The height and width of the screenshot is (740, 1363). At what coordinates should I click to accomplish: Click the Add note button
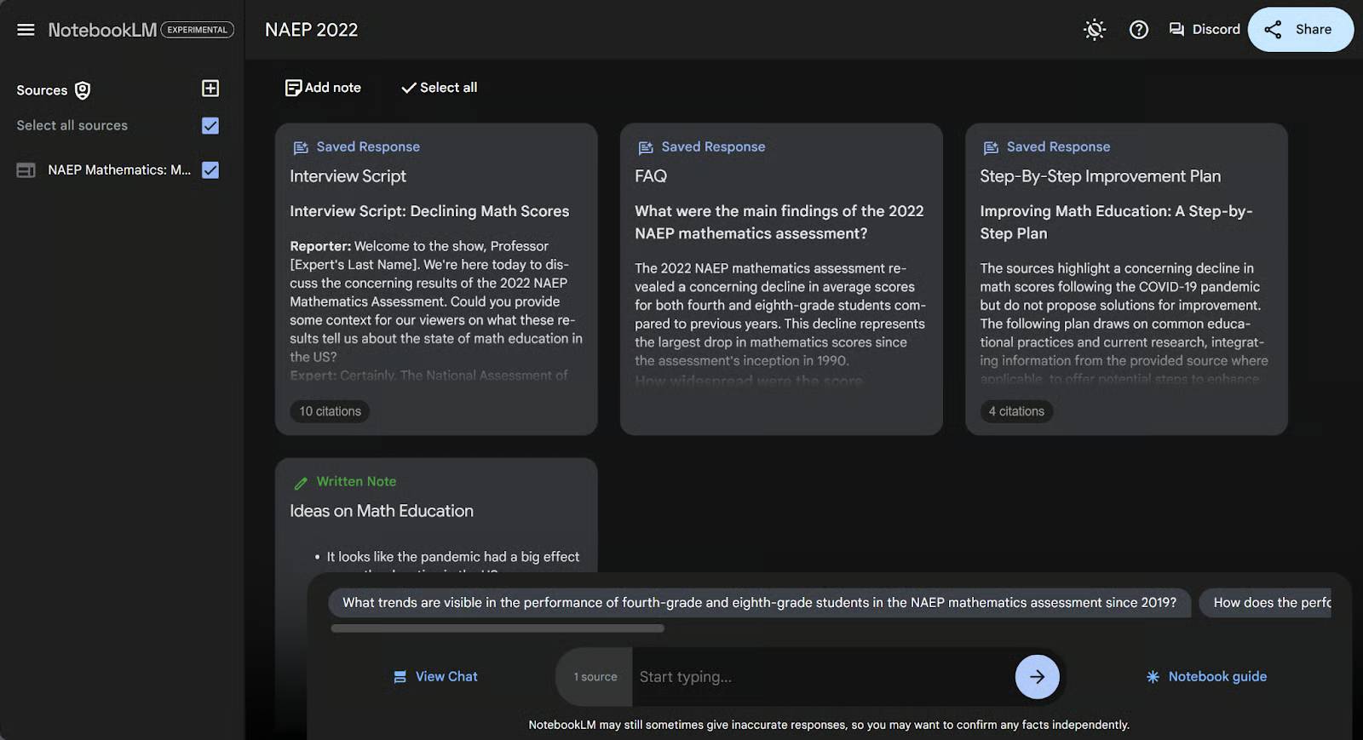click(323, 88)
